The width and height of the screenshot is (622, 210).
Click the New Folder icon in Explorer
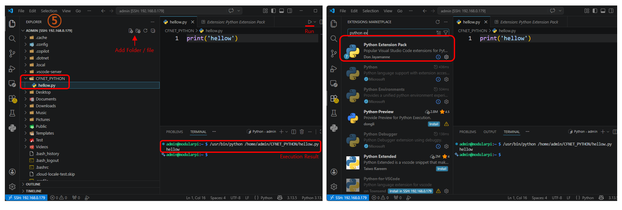pyautogui.click(x=138, y=31)
